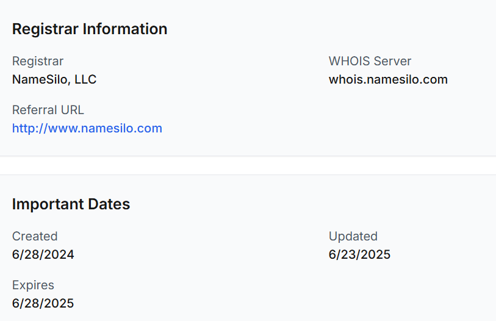Select the NameSilo, LLC registrar name

pyautogui.click(x=54, y=79)
